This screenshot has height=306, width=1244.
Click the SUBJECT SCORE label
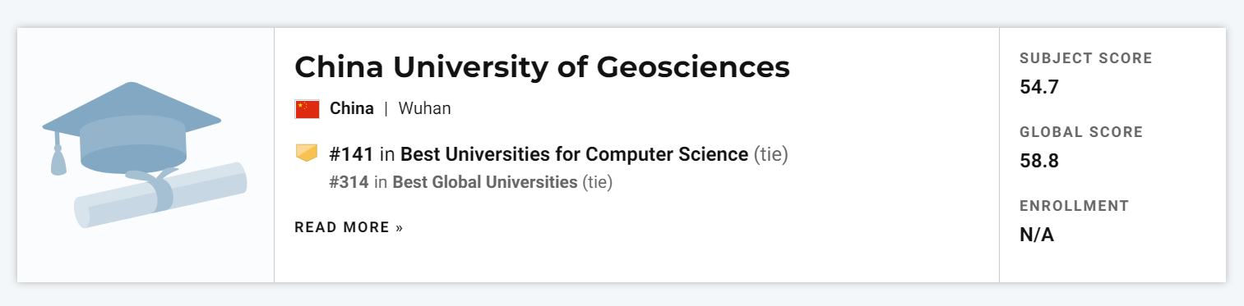coord(1086,58)
